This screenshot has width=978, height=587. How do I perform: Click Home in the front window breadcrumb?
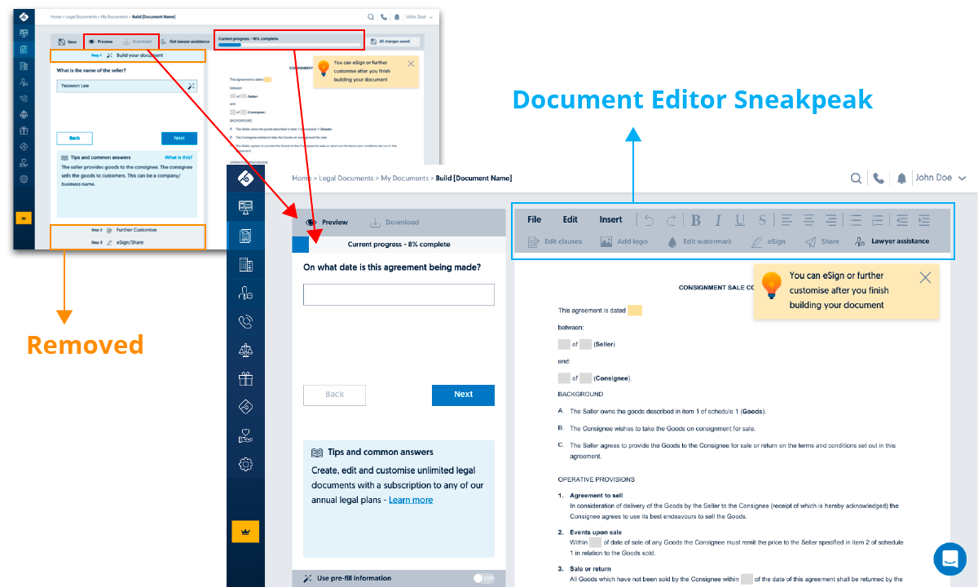pos(302,178)
